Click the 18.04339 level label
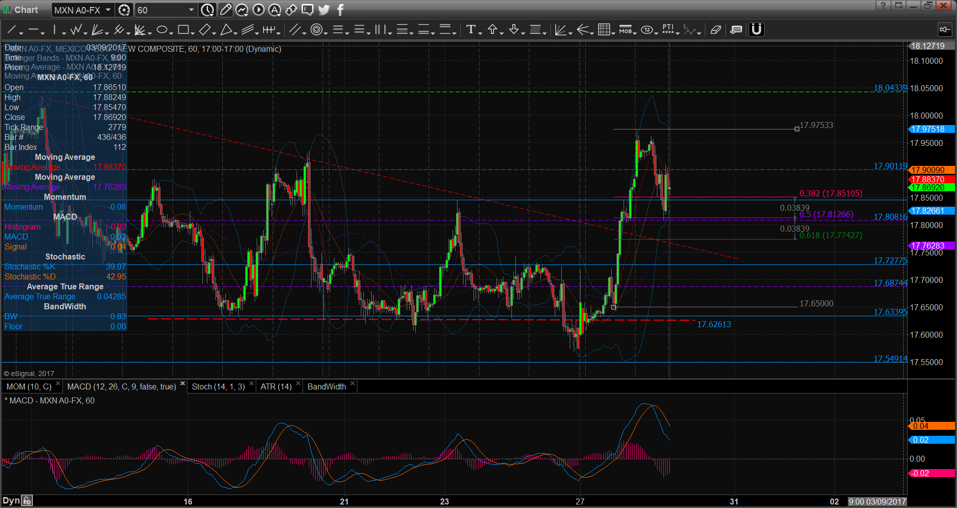This screenshot has width=957, height=508. 890,88
